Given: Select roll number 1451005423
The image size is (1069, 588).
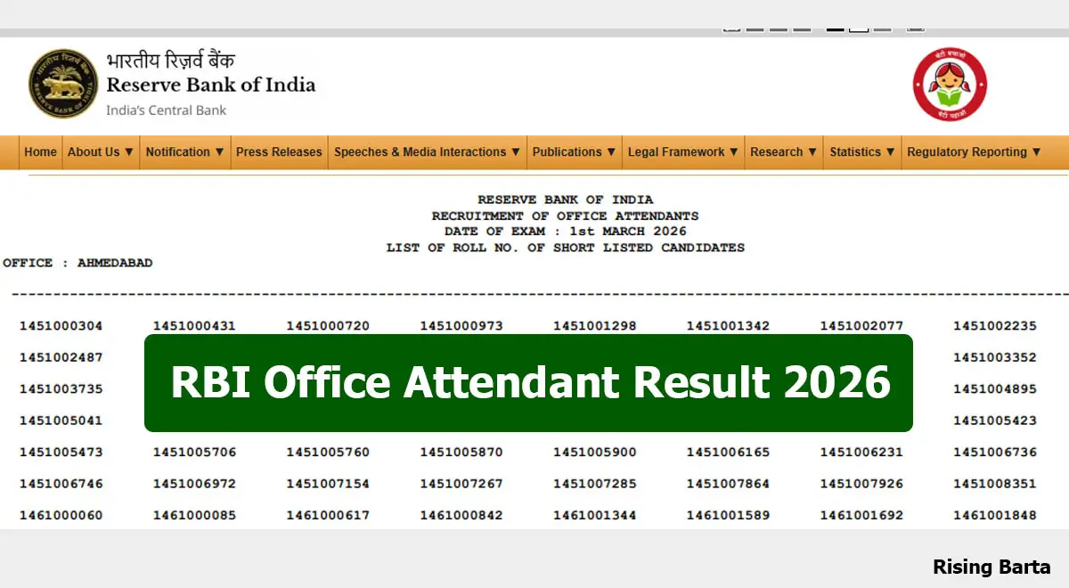Looking at the screenshot, I should tap(995, 421).
